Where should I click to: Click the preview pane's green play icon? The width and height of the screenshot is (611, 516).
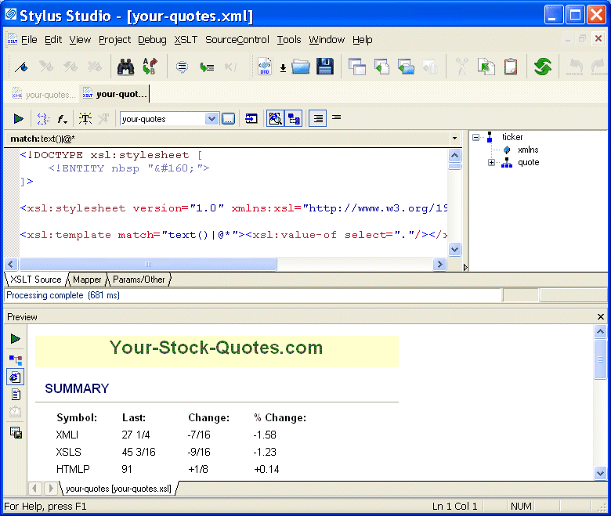(16, 339)
